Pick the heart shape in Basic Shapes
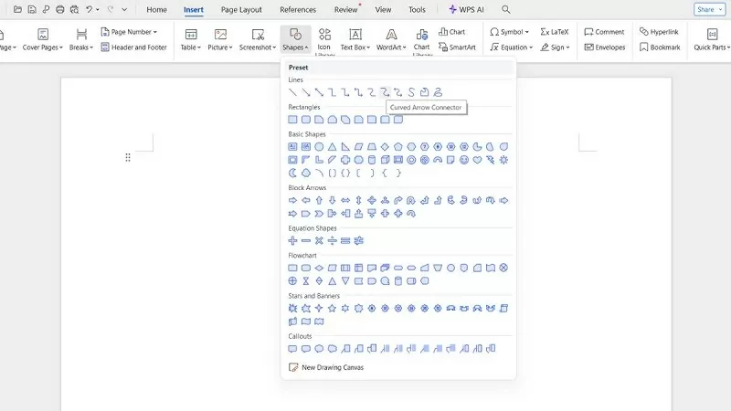Screen dimensions: 731x411 [477, 160]
